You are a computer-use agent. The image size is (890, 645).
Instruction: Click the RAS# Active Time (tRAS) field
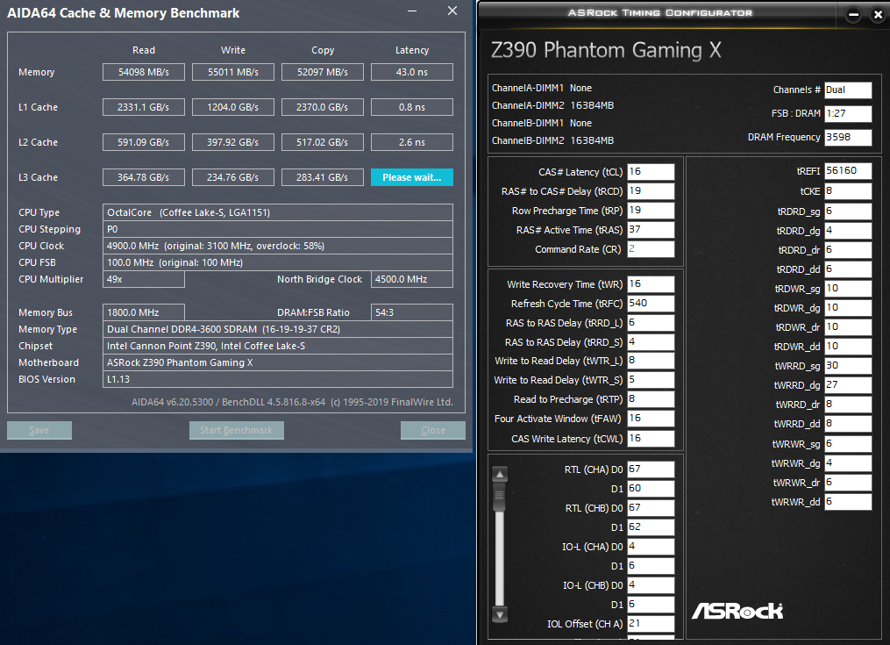click(651, 230)
